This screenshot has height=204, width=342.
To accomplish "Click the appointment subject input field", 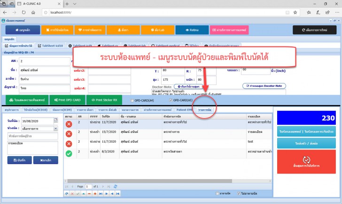I will pos(33,136).
